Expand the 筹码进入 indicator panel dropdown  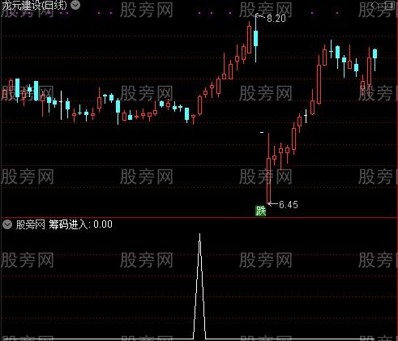[x=7, y=224]
